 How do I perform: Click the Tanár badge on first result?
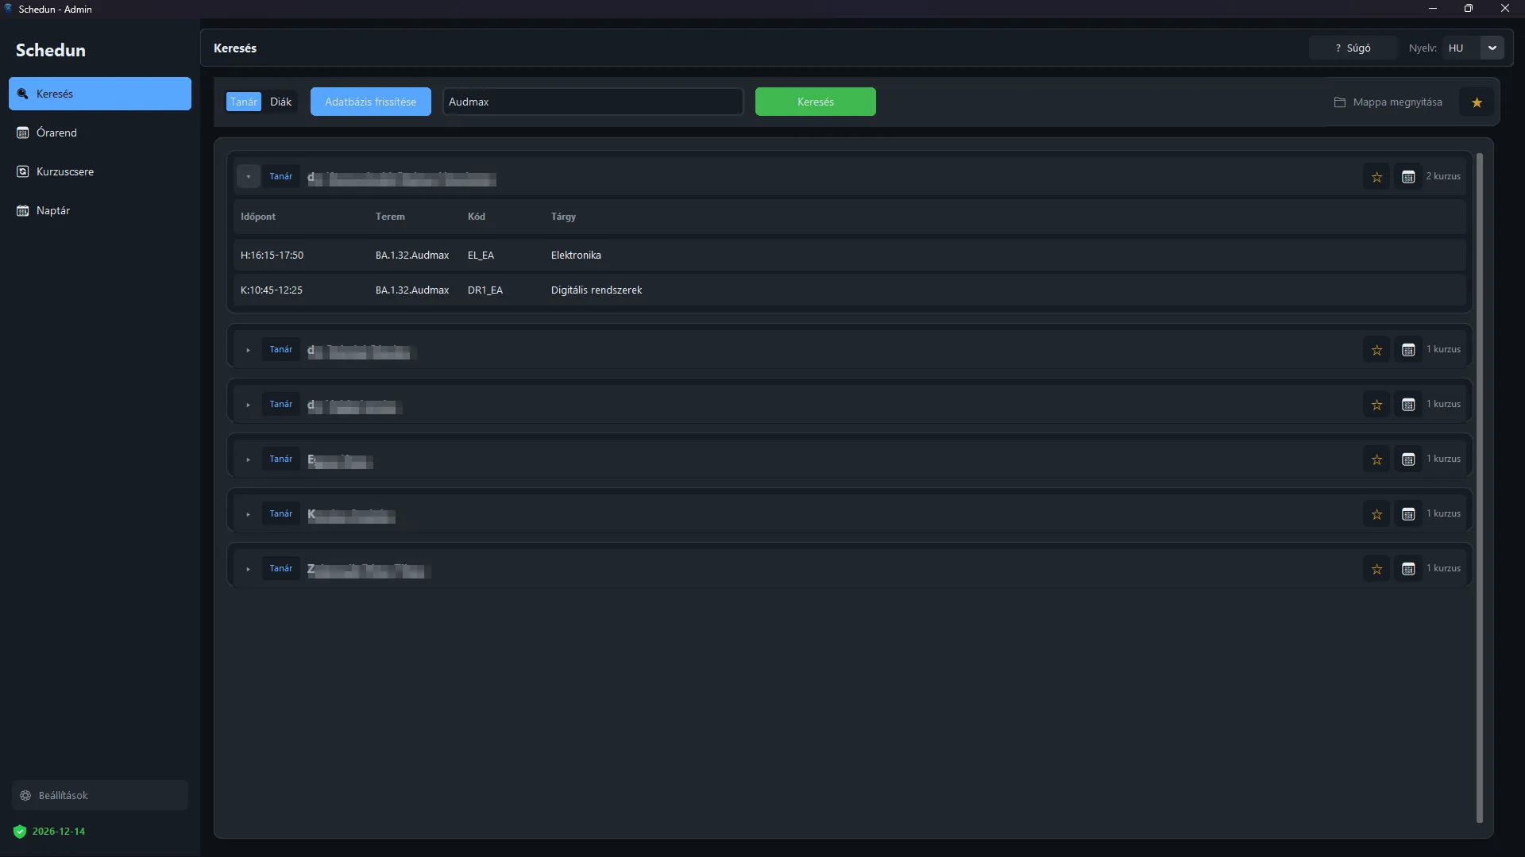pyautogui.click(x=280, y=176)
